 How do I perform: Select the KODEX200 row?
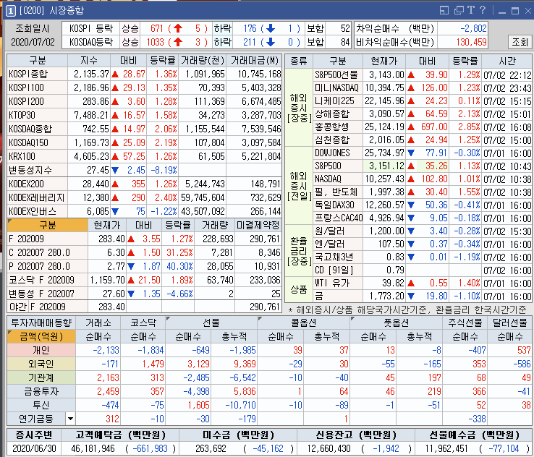[145, 184]
